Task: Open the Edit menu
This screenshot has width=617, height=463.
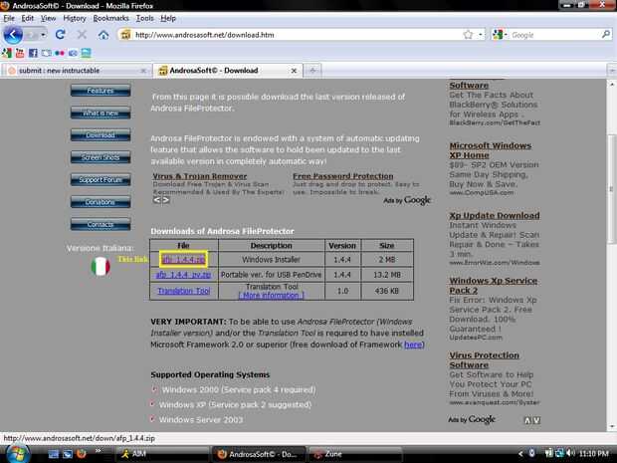Action: 27,18
